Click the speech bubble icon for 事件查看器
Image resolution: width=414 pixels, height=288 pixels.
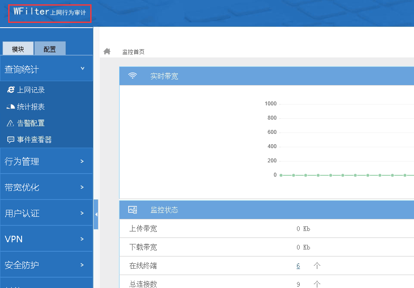coord(11,139)
